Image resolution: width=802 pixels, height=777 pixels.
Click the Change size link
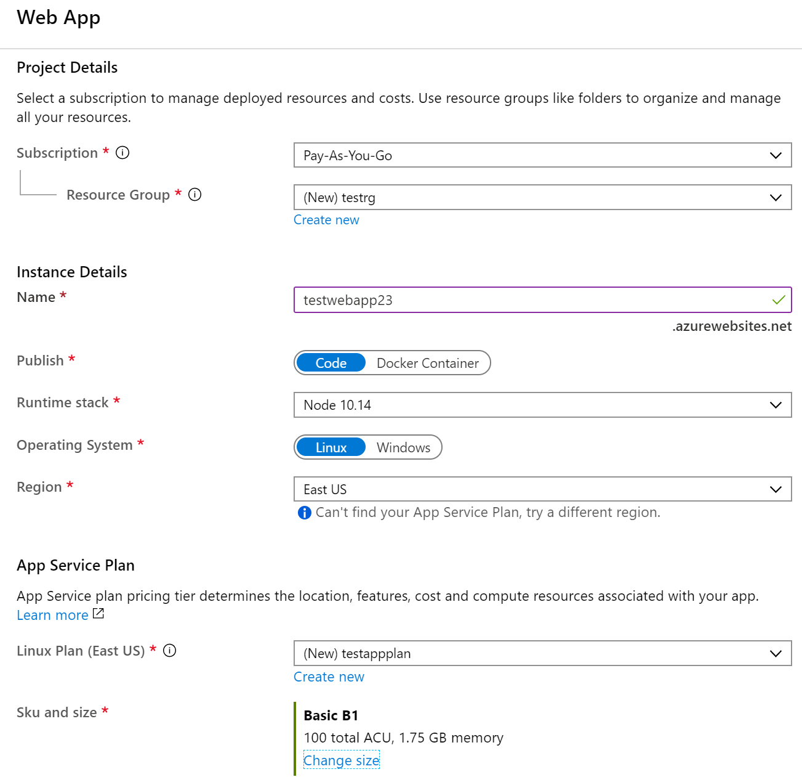[342, 760]
